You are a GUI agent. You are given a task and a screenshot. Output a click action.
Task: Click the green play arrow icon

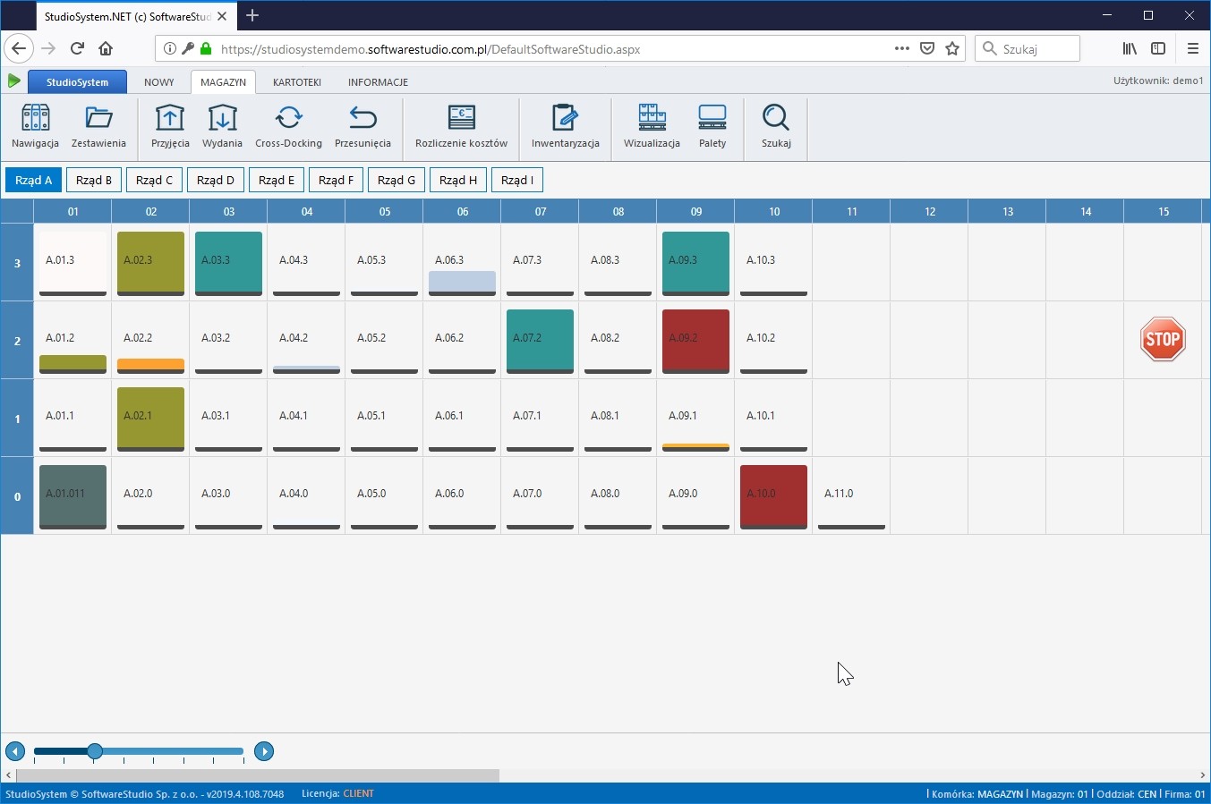click(x=13, y=81)
